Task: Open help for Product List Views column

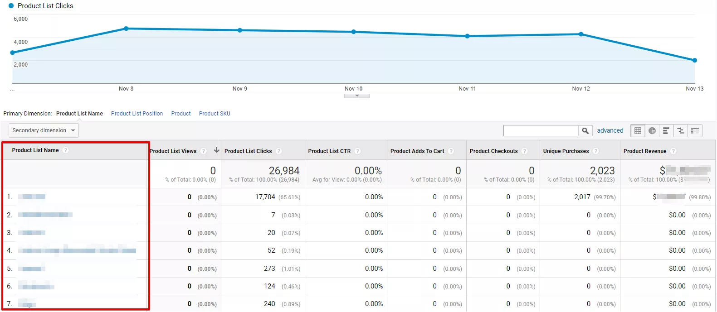Action: pos(204,151)
